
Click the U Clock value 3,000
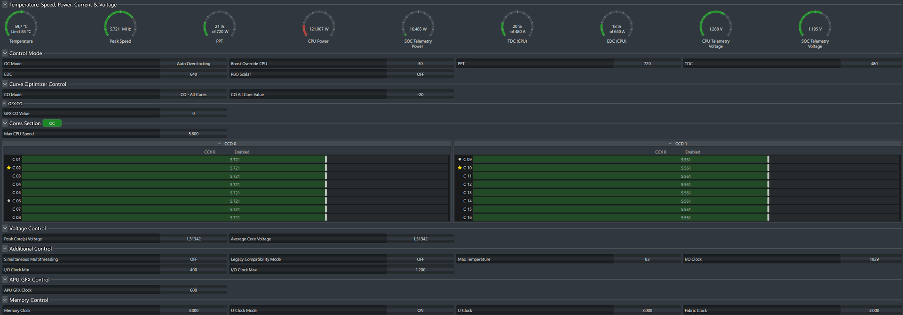[647, 311]
